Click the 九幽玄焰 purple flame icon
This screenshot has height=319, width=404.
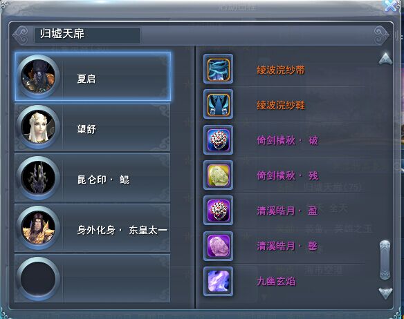(218, 282)
